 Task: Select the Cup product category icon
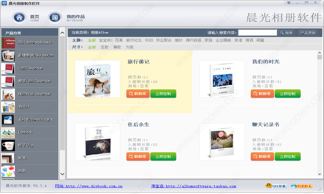(x=8, y=145)
